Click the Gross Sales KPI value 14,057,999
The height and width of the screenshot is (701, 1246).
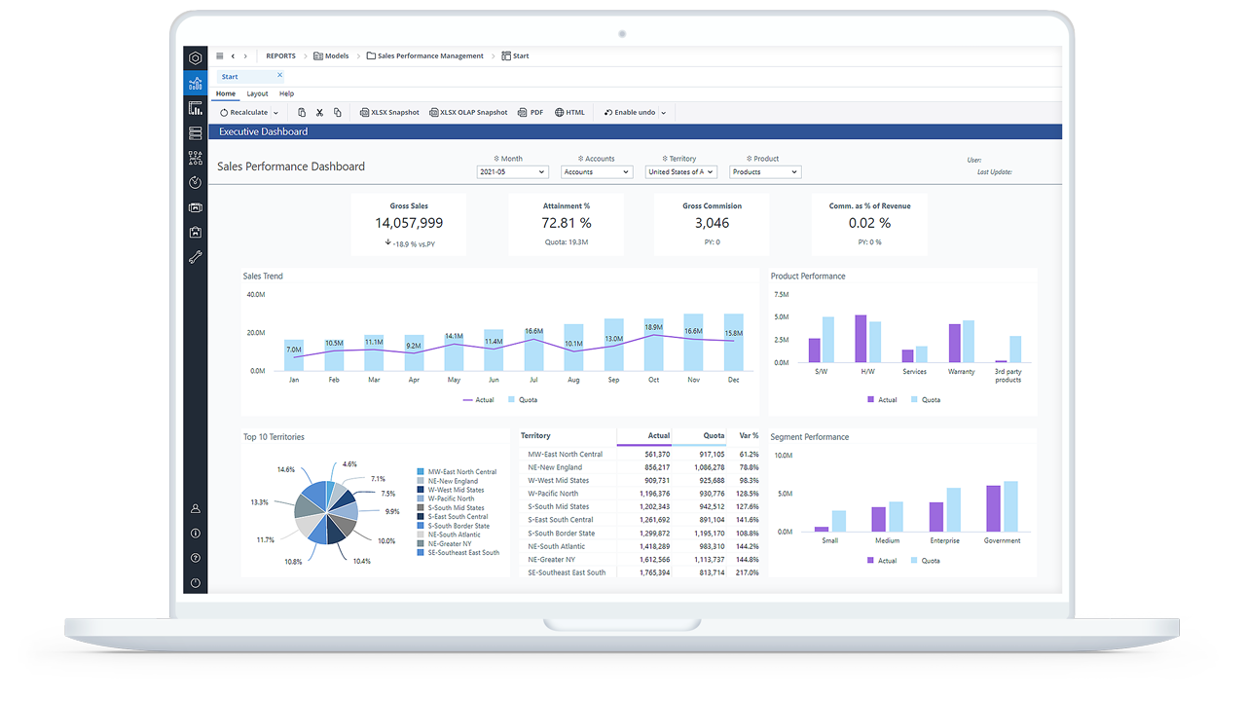pyautogui.click(x=409, y=223)
